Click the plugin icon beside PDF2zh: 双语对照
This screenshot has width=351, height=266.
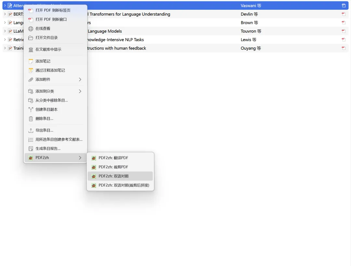click(94, 177)
